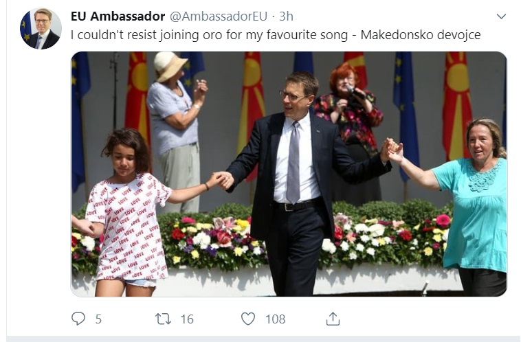This screenshot has height=342, width=521.
Task: Click the retweet count 16
Action: pos(187,319)
